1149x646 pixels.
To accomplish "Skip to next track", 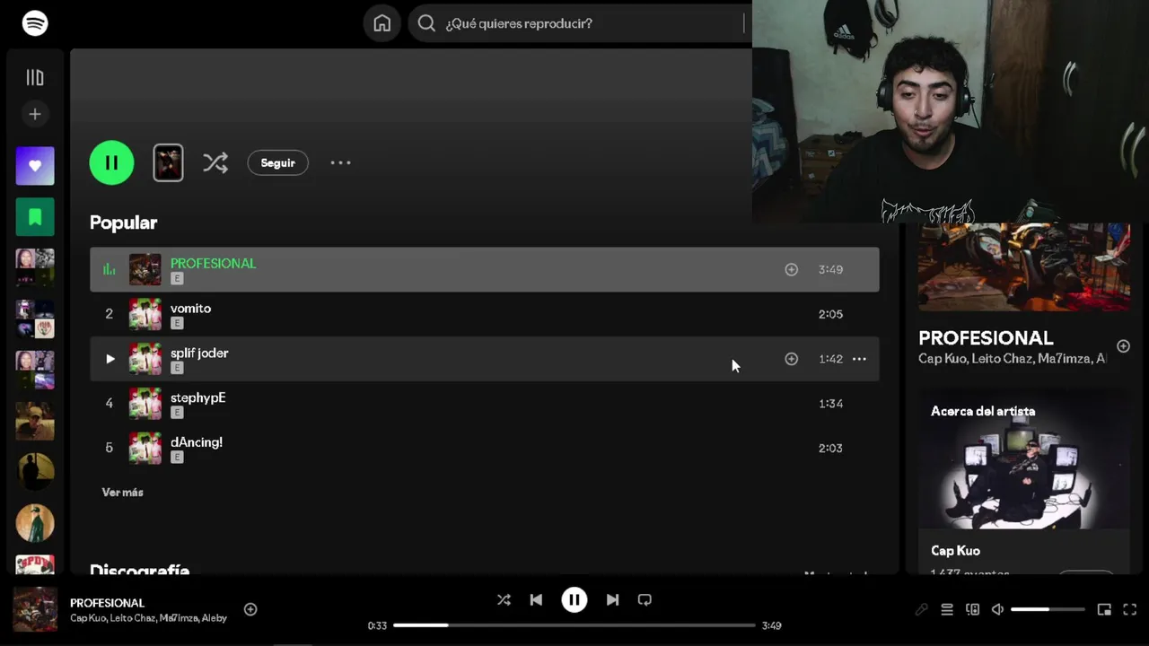I will 612,599.
